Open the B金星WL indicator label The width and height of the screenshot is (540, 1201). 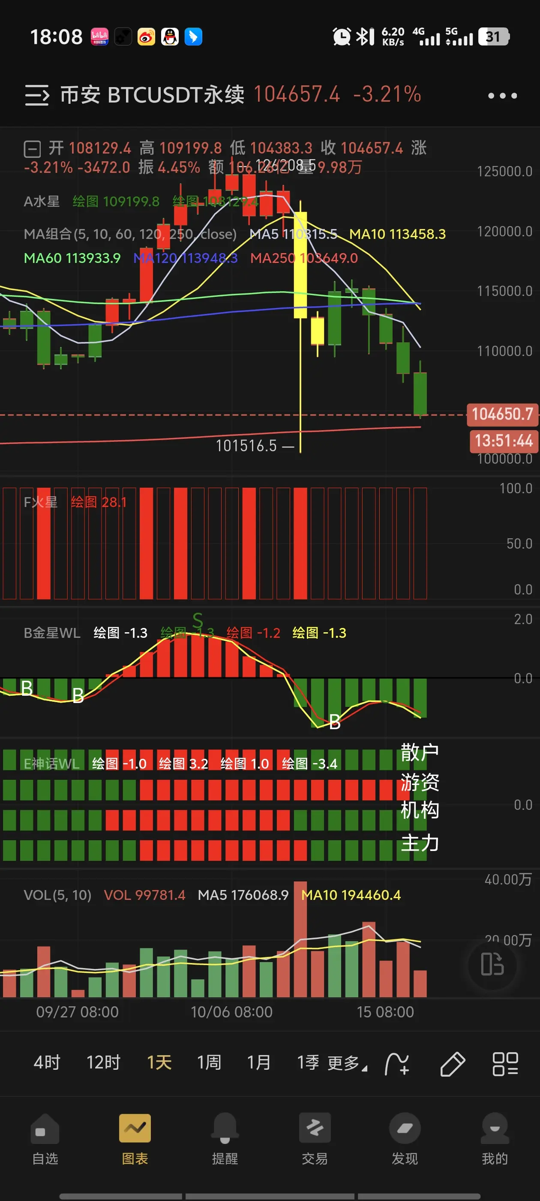click(x=52, y=633)
